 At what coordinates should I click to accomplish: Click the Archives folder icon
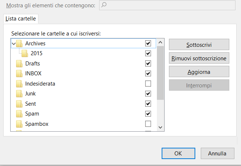click(19, 44)
